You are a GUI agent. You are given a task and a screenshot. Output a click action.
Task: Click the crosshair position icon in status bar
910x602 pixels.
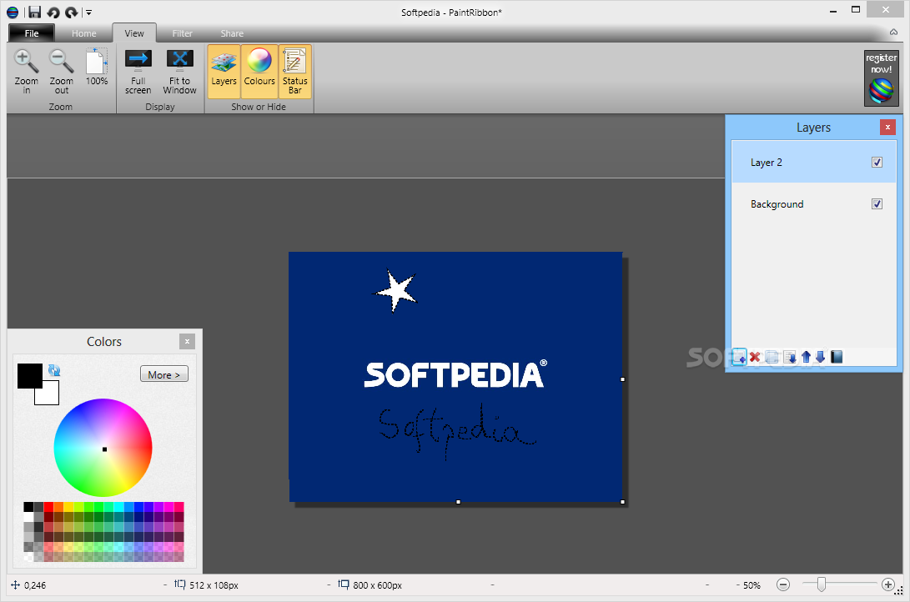pos(15,585)
